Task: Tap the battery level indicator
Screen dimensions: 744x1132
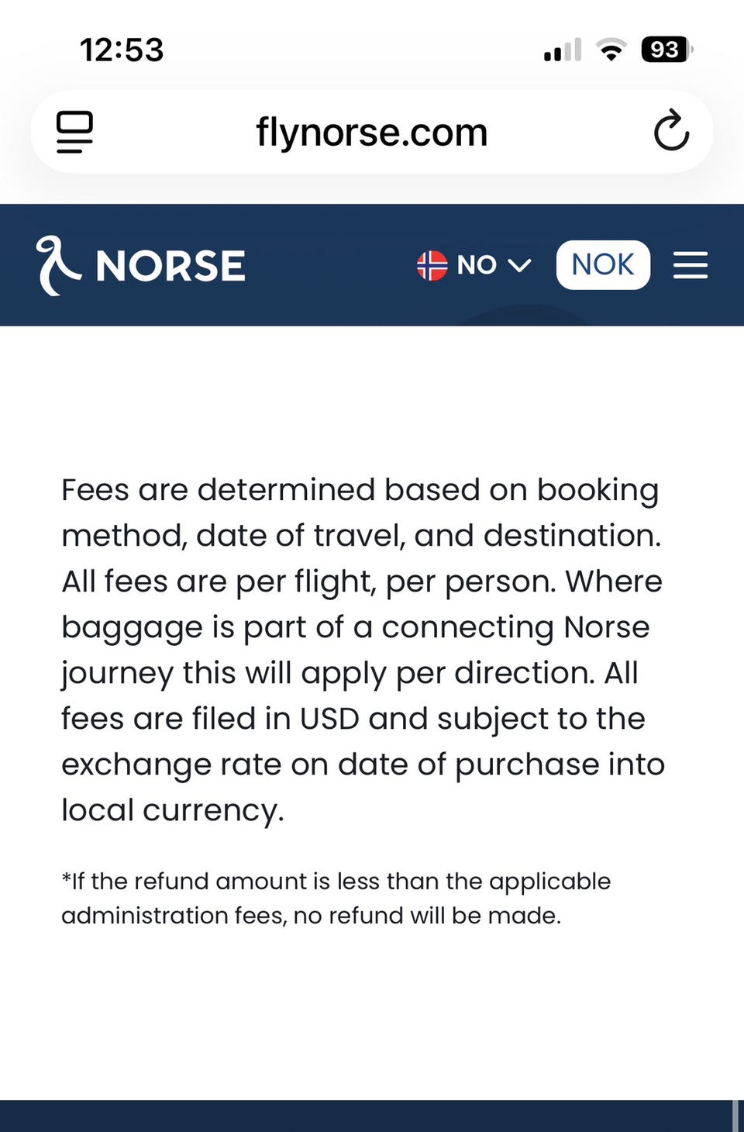Action: (665, 50)
